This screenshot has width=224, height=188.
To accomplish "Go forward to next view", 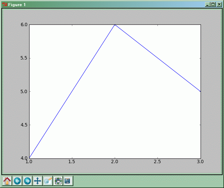I will (x=27, y=181).
